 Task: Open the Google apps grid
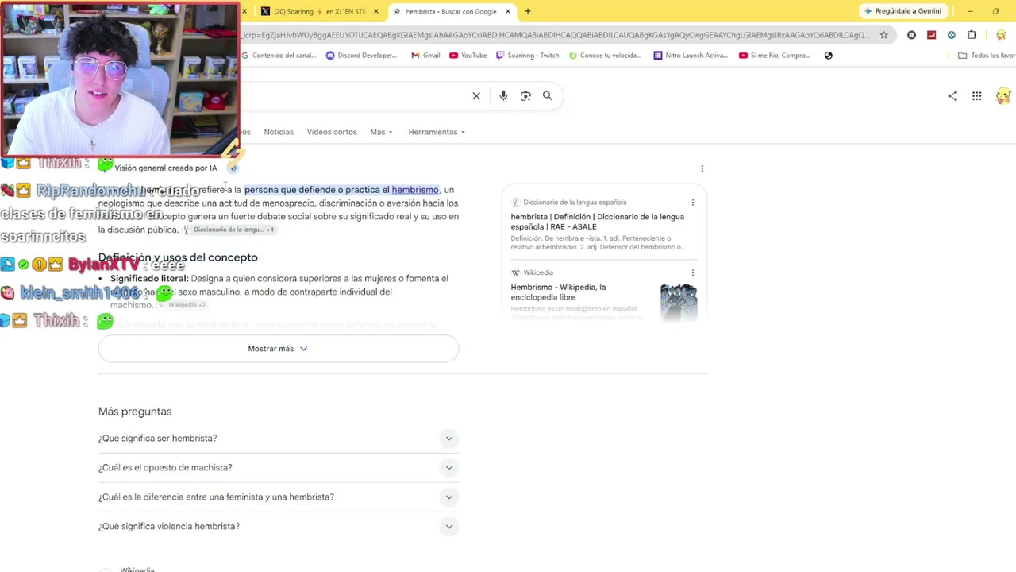click(x=977, y=96)
